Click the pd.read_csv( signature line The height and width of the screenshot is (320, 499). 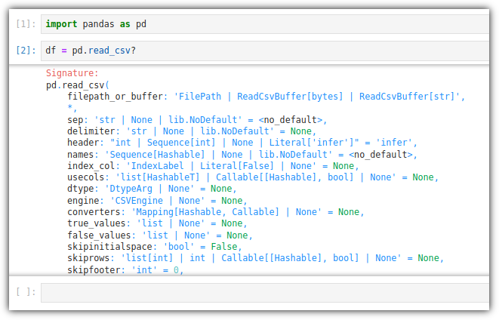tap(77, 85)
